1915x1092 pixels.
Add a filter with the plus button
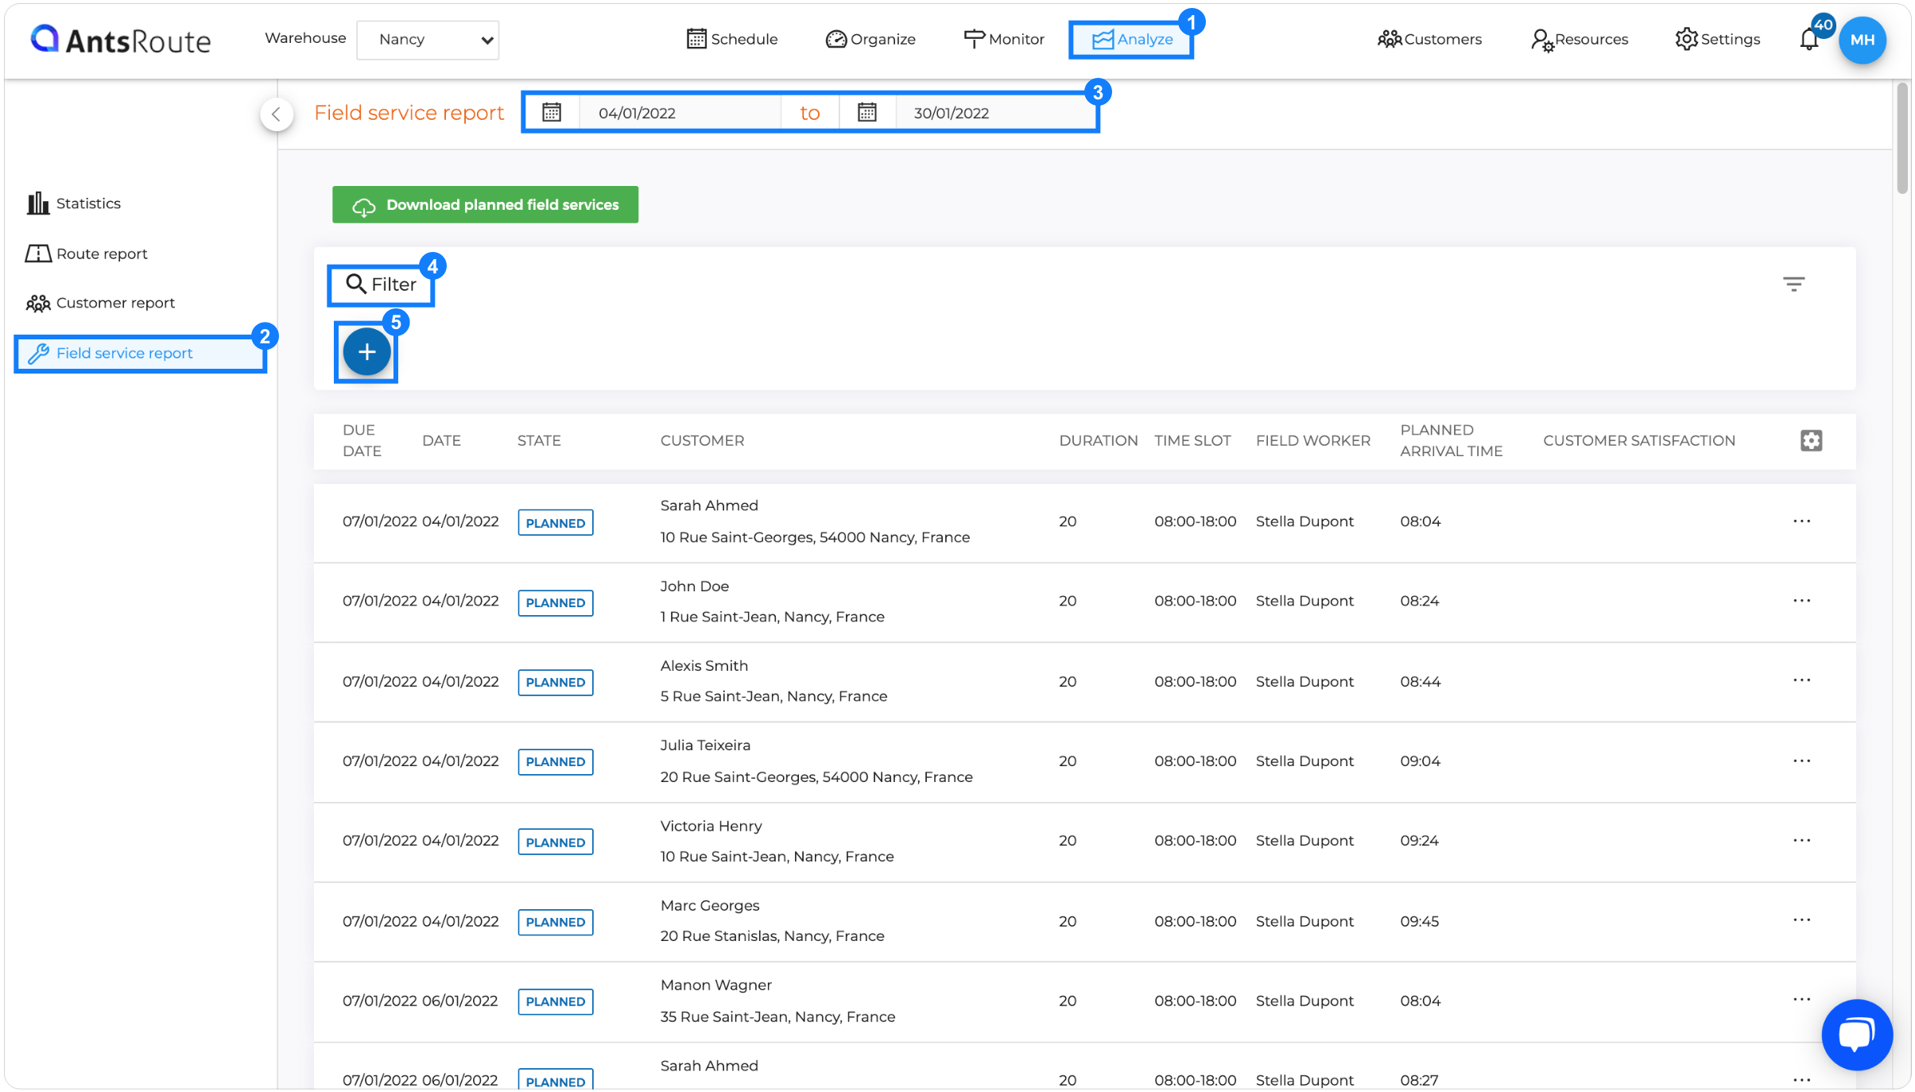pyautogui.click(x=366, y=352)
